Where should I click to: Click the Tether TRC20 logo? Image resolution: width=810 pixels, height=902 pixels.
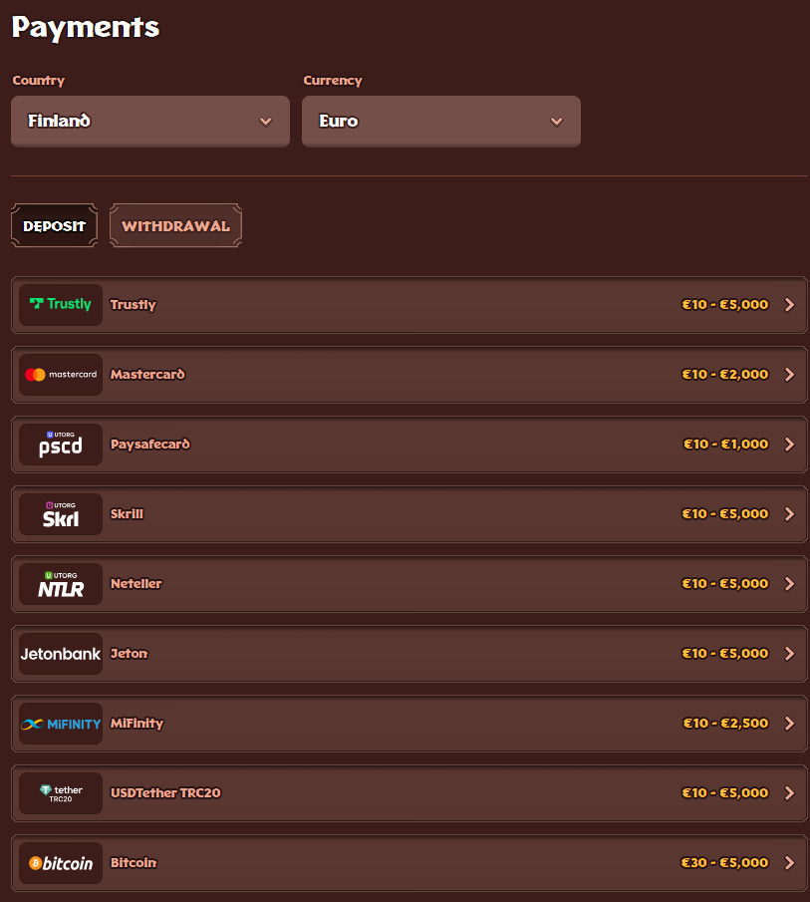(60, 793)
